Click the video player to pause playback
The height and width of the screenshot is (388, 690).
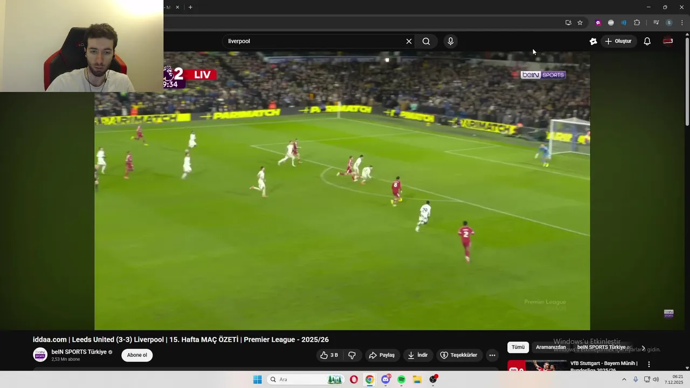(342, 190)
